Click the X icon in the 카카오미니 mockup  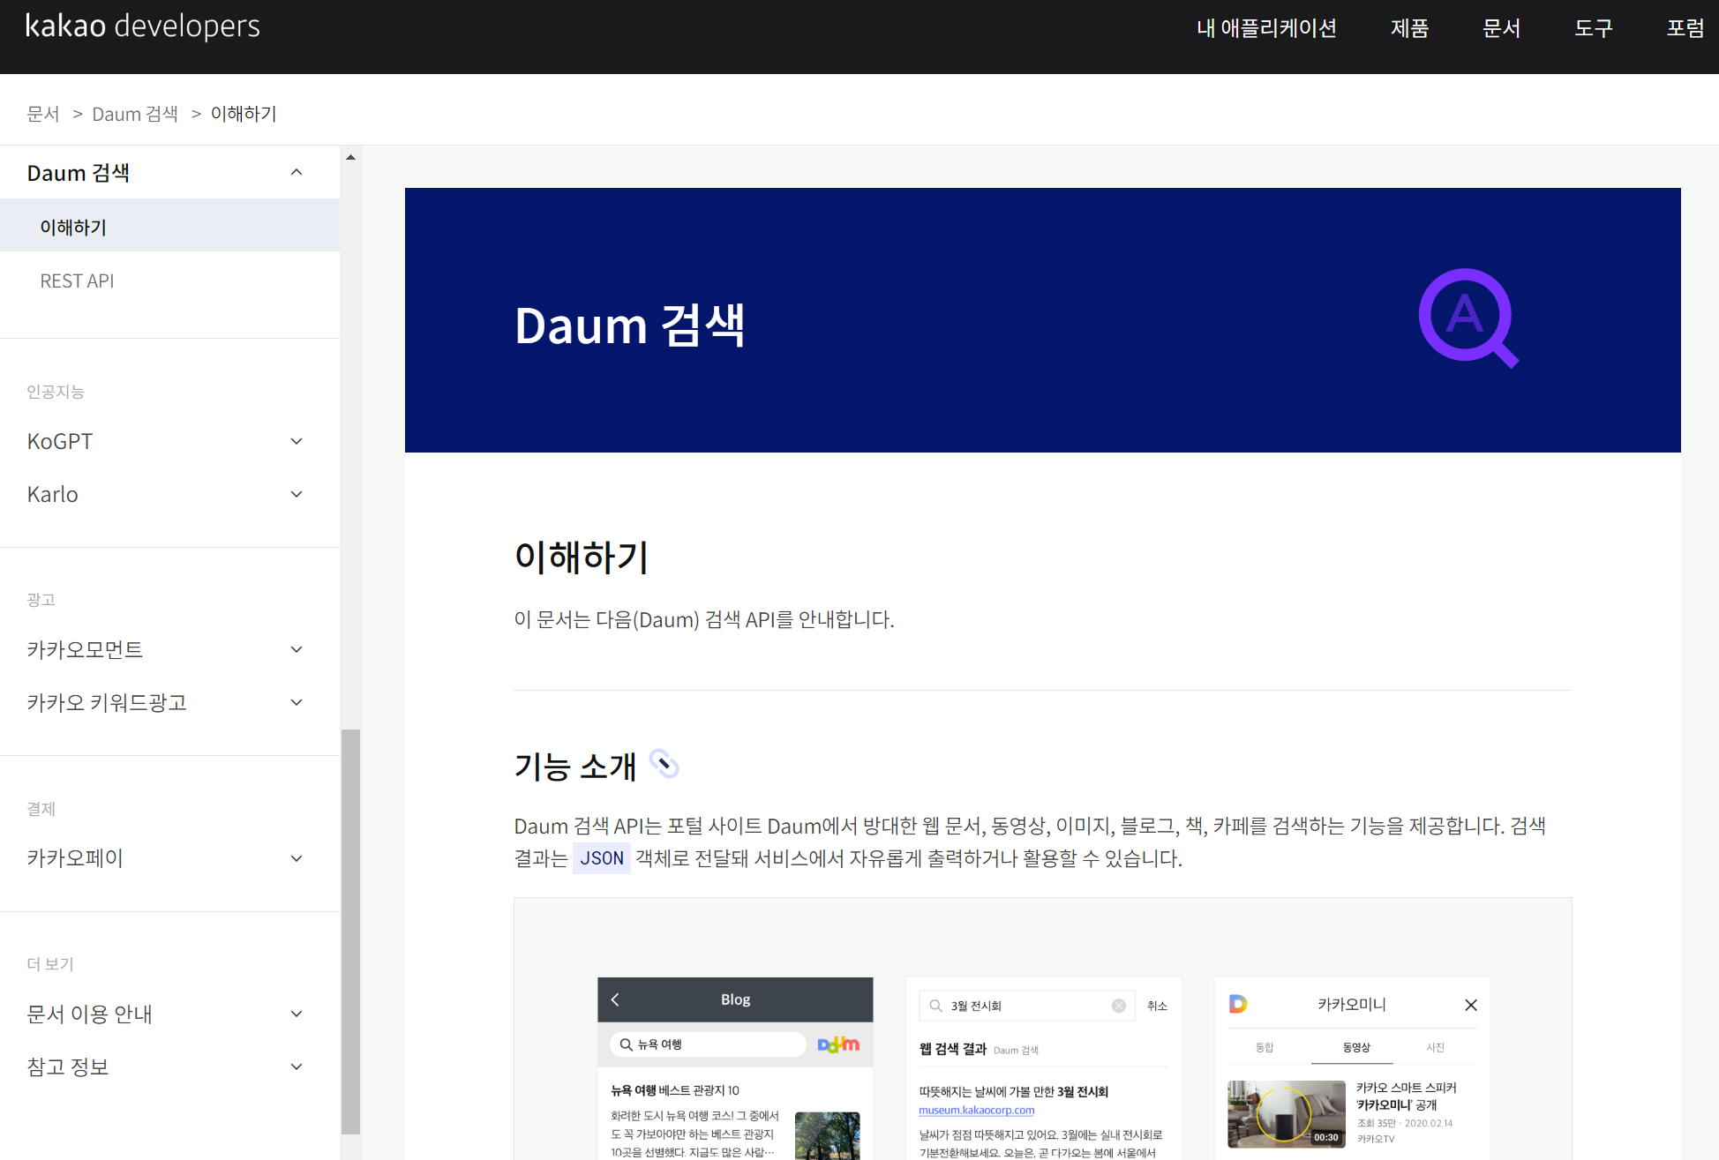tap(1470, 1005)
